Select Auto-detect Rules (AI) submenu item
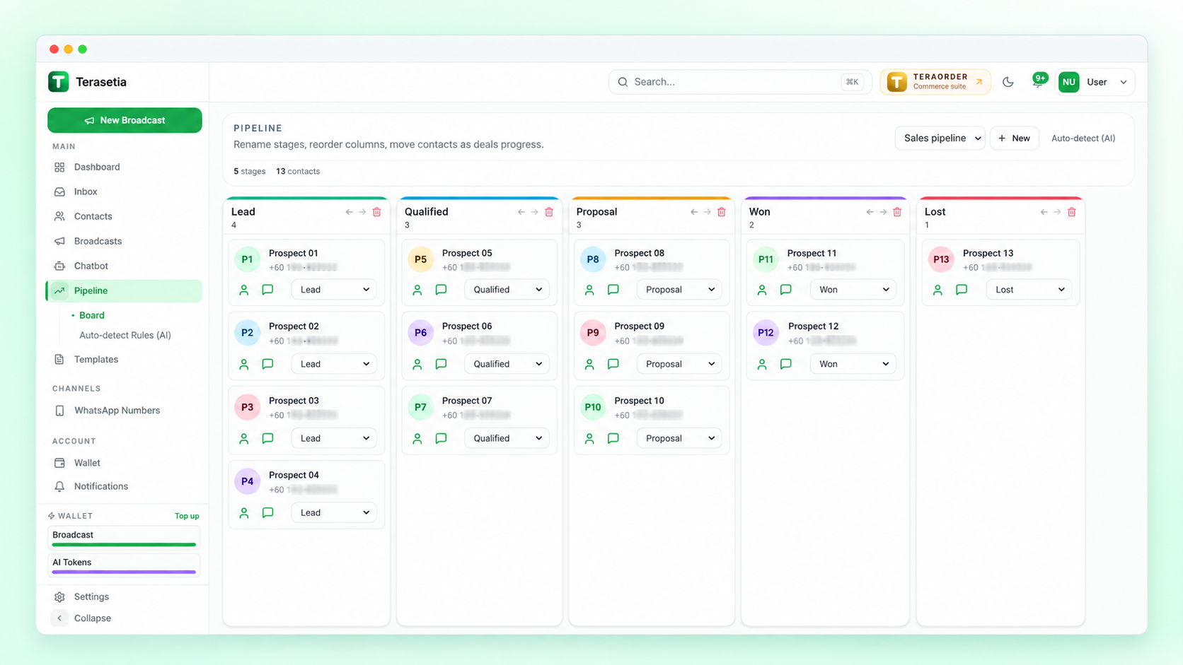This screenshot has height=665, width=1183. coord(125,335)
